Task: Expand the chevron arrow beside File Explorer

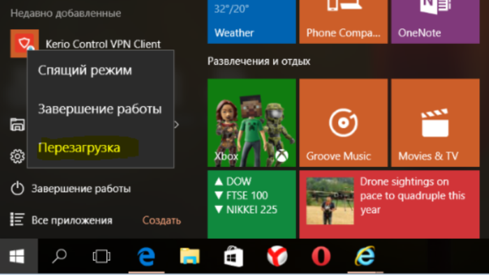Action: (177, 125)
